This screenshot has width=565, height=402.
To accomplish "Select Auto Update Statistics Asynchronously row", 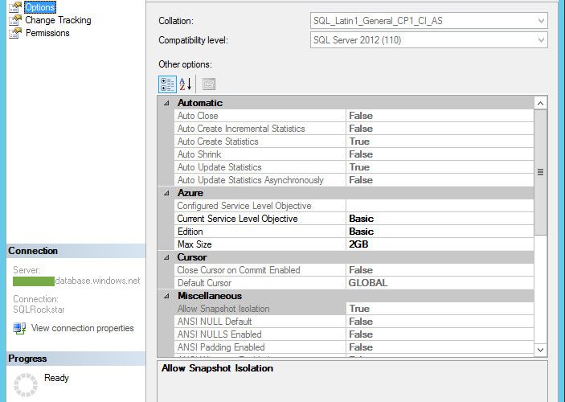I will 354,180.
